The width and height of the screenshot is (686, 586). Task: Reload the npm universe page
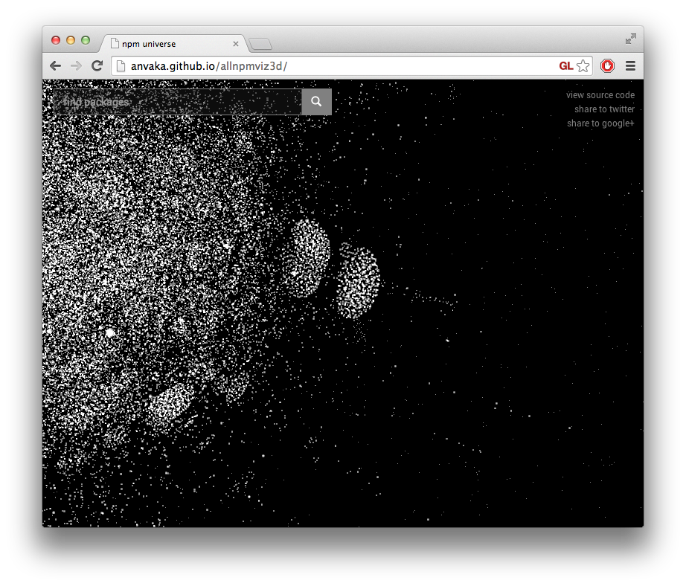click(x=97, y=65)
